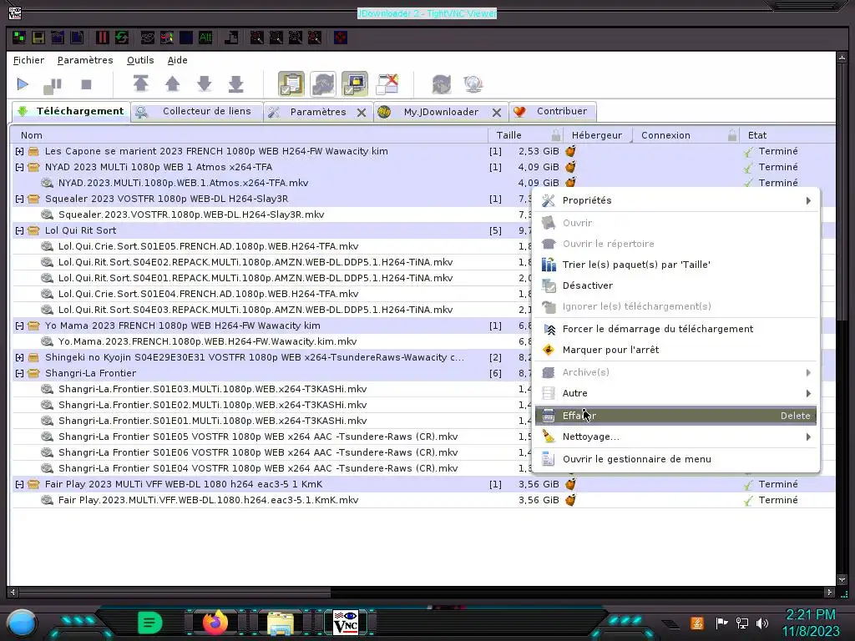855x641 pixels.
Task: Click TightVNC new connection icon
Action: [x=19, y=38]
